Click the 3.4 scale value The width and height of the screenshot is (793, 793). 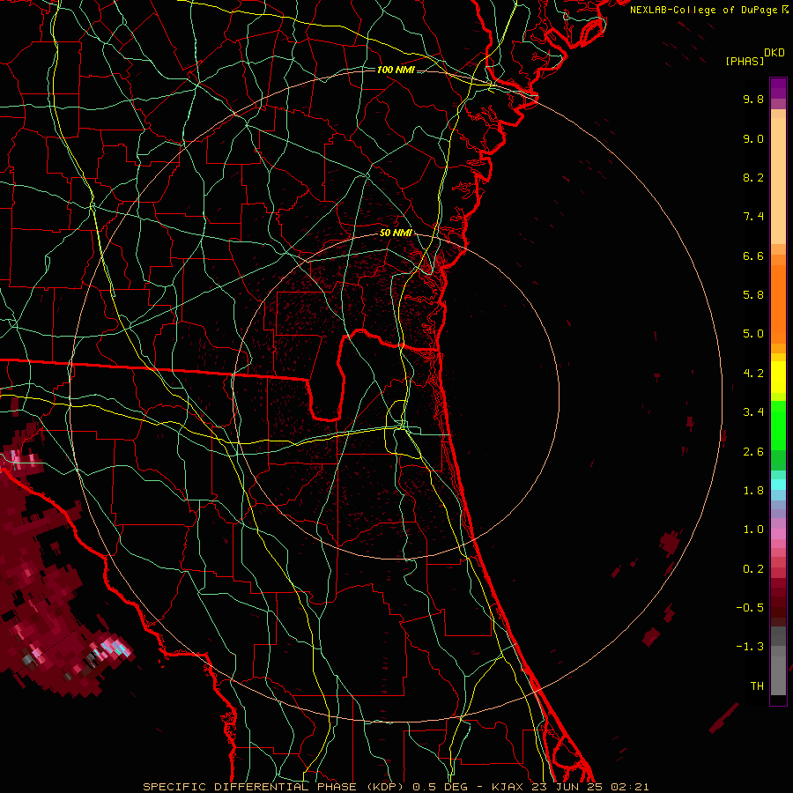click(x=753, y=412)
